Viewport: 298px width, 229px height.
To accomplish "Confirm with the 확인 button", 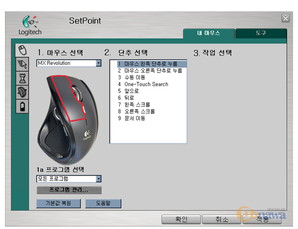I will 181,220.
